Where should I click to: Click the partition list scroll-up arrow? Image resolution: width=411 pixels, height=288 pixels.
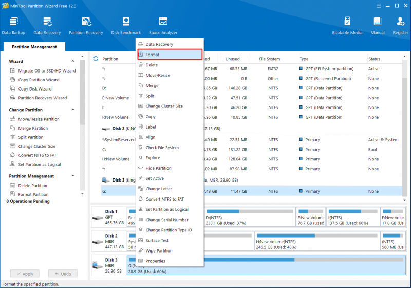point(404,57)
